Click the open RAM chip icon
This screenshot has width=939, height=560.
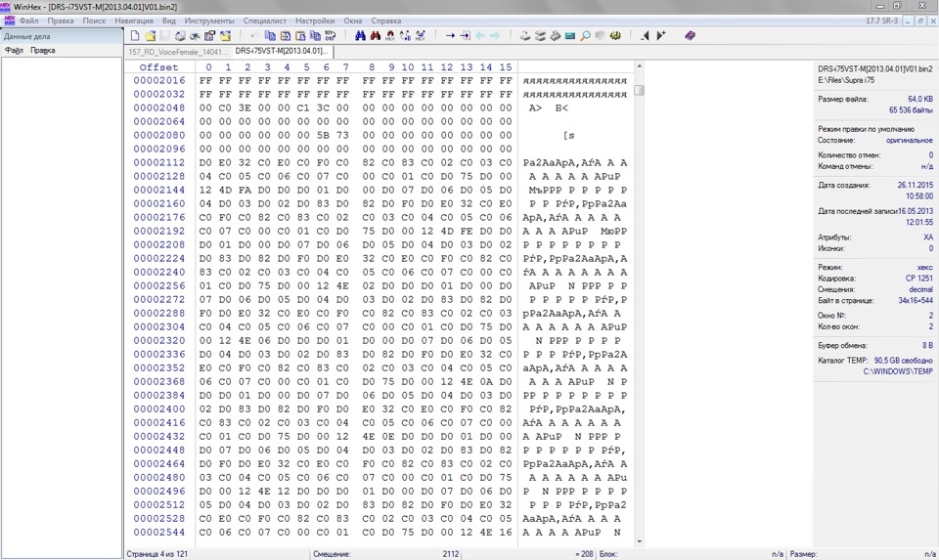[570, 36]
